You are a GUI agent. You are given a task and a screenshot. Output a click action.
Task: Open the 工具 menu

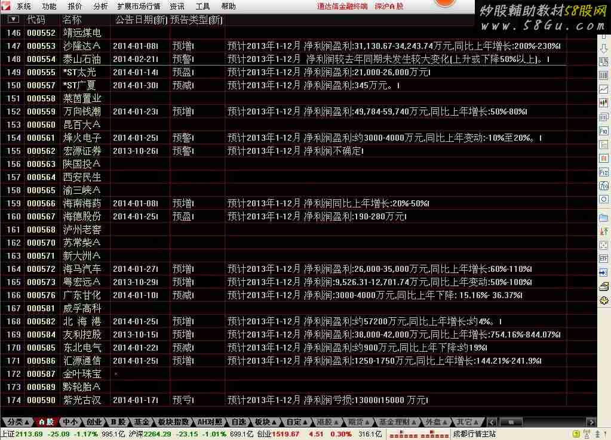coord(202,6)
